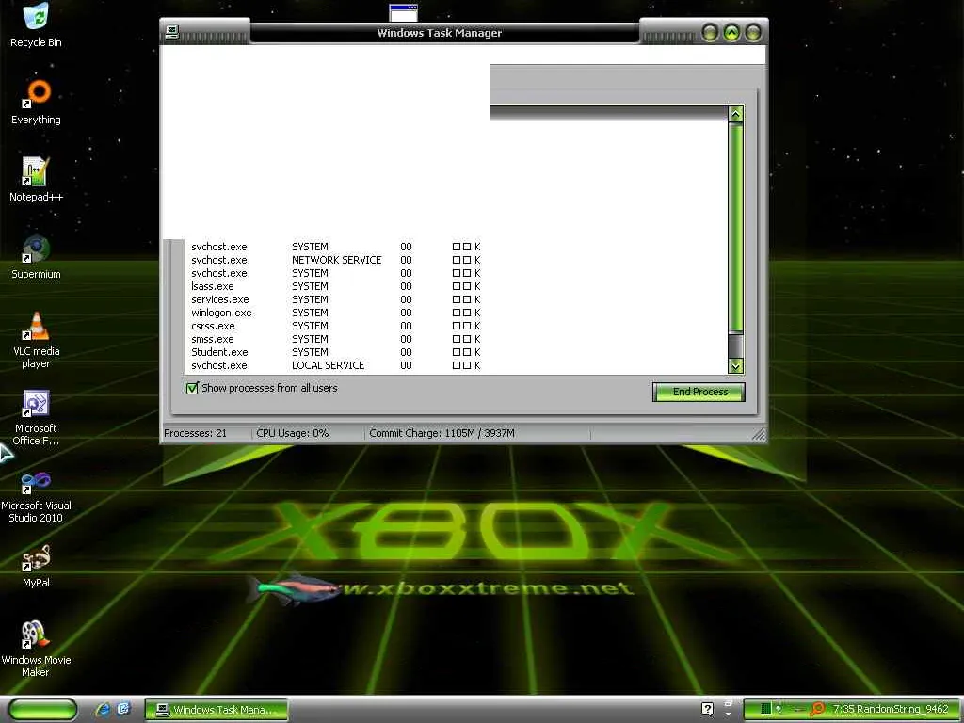Image resolution: width=964 pixels, height=723 pixels.
Task: Close the Task Manager window
Action: [x=752, y=32]
